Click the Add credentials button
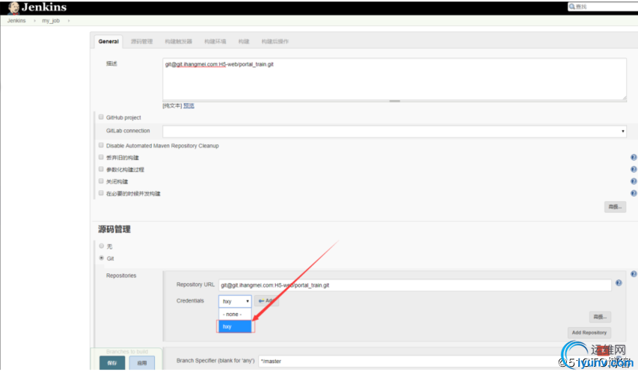This screenshot has height=375, width=638. point(266,301)
